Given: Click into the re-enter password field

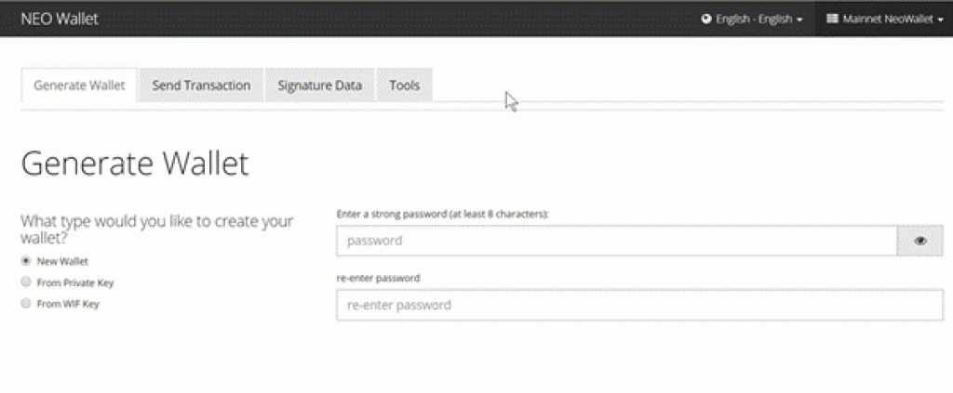Looking at the screenshot, I should pos(640,305).
